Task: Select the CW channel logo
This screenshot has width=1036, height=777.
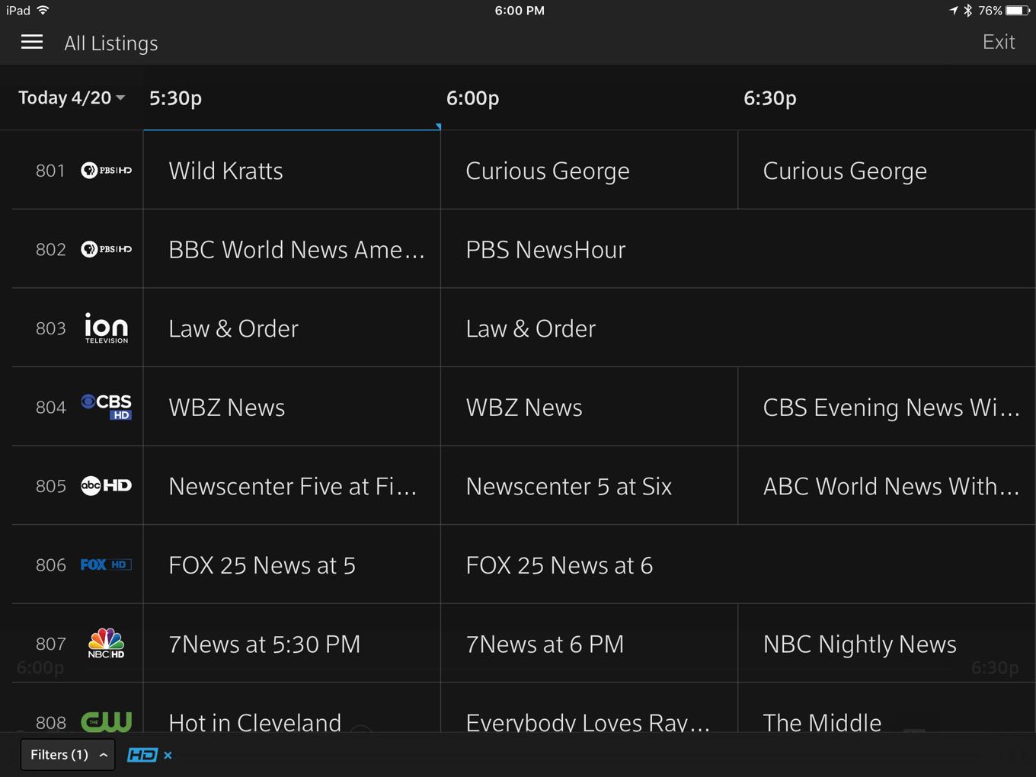Action: pyautogui.click(x=106, y=720)
